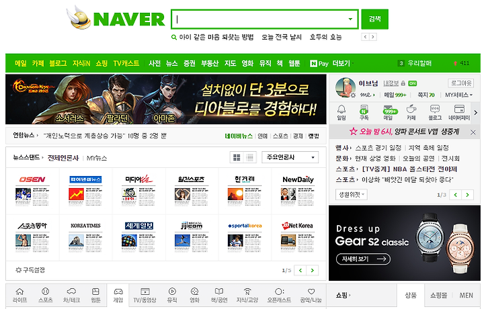Select the TV/동영상 icon tab
484x309 pixels.
pyautogui.click(x=145, y=296)
